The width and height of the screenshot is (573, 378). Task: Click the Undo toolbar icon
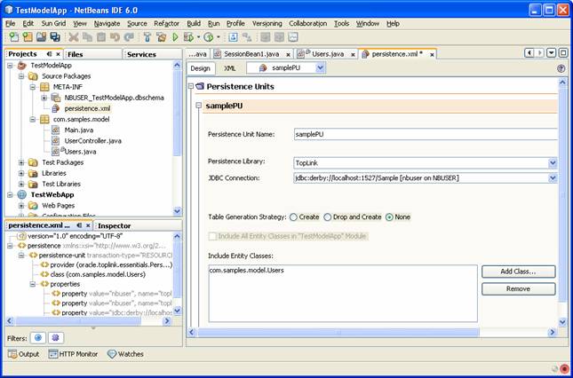(x=115, y=37)
